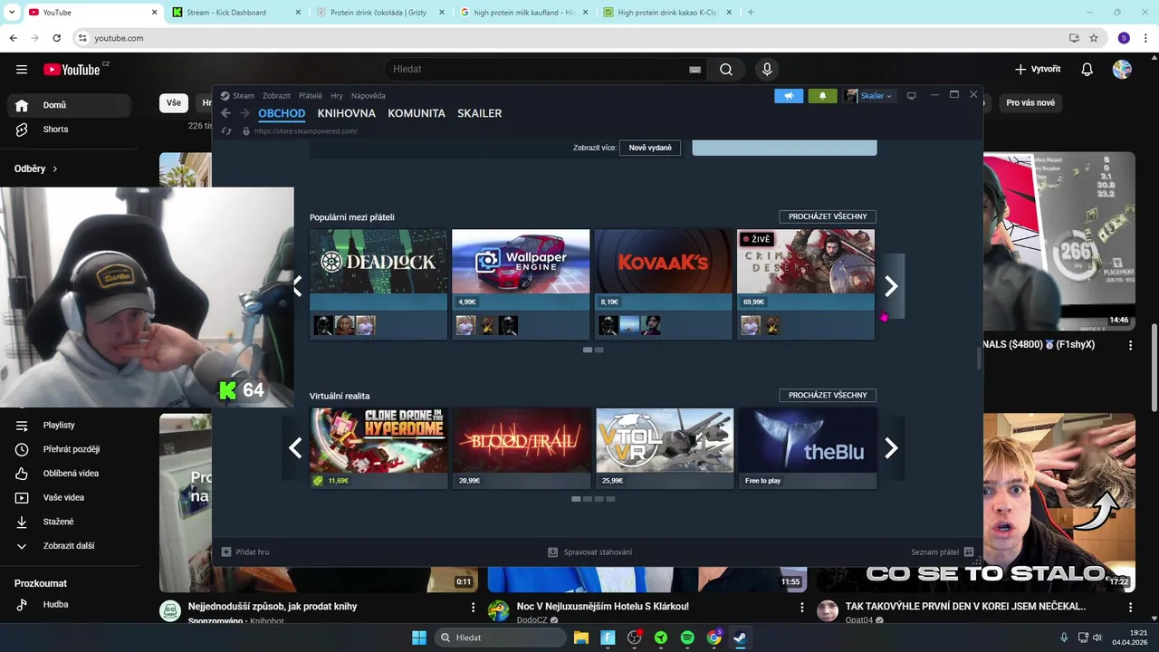Image resolution: width=1159 pixels, height=652 pixels.
Task: Open the KovaaK's game card
Action: click(x=663, y=284)
